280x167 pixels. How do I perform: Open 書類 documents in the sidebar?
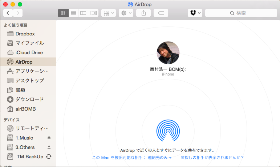(x=28, y=90)
